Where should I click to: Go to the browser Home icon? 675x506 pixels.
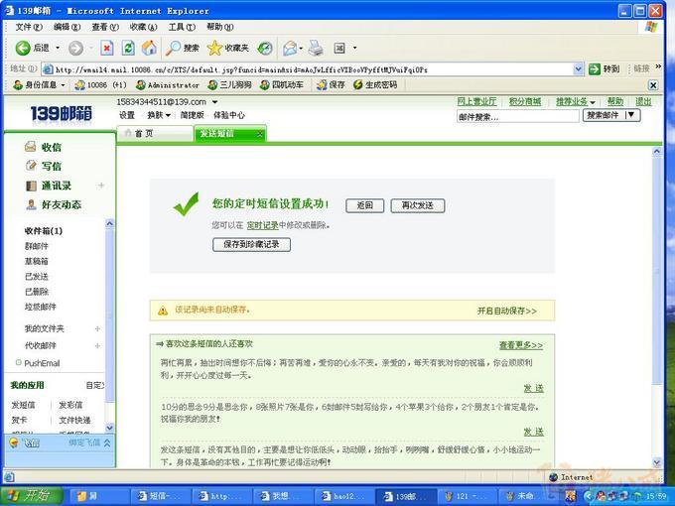[x=149, y=48]
